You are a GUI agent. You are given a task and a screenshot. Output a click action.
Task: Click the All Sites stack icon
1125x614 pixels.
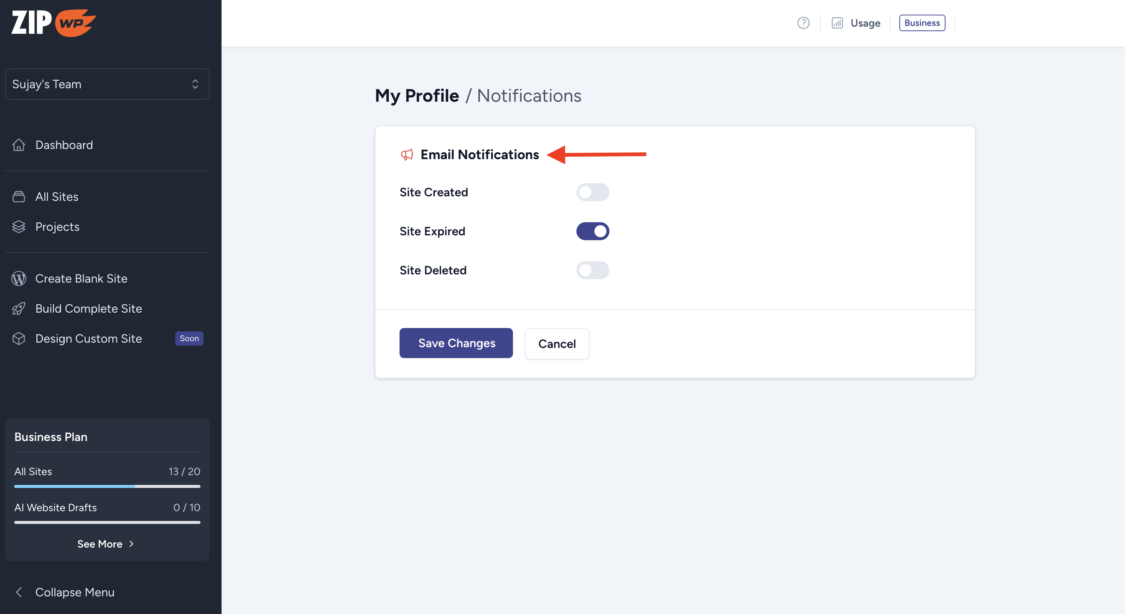19,196
